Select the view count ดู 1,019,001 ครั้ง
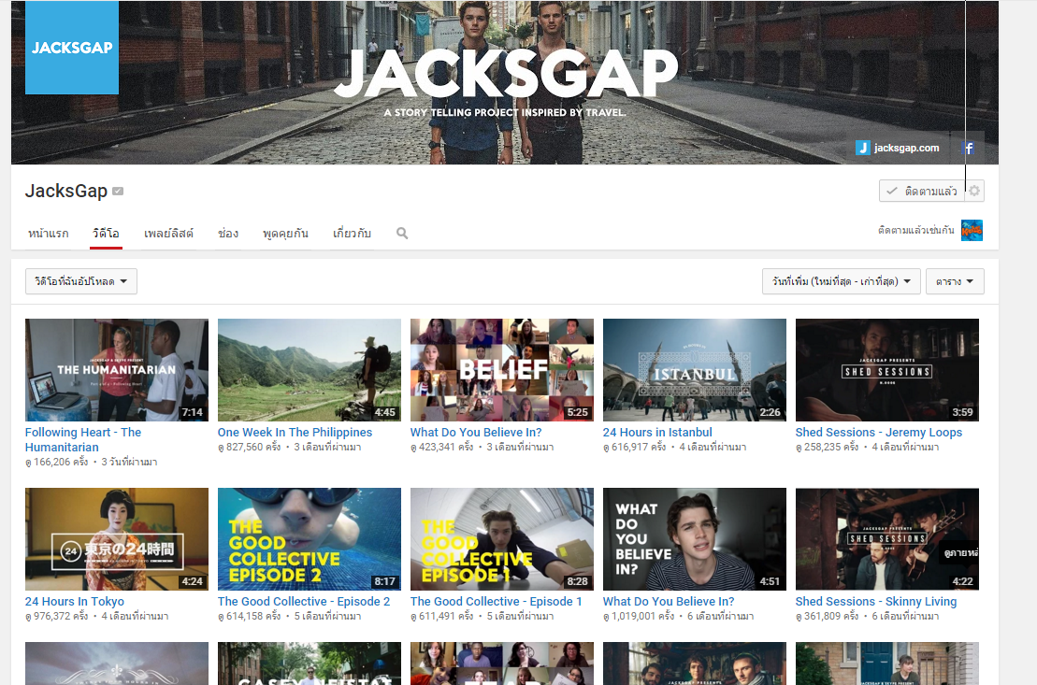The width and height of the screenshot is (1037, 685). [x=639, y=616]
